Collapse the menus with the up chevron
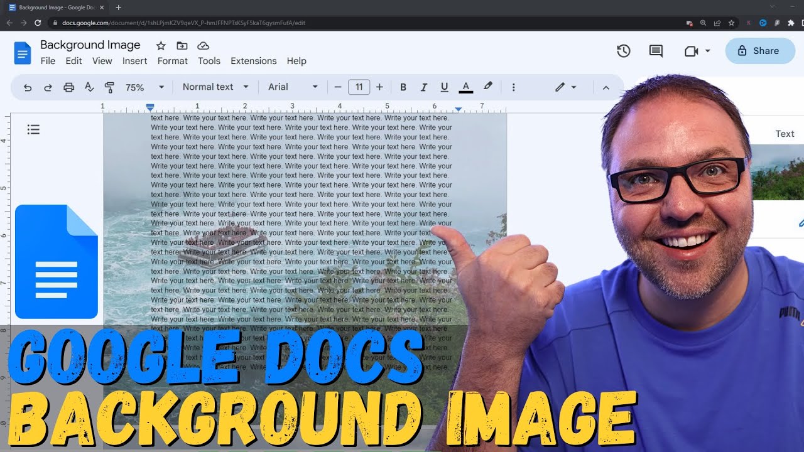The height and width of the screenshot is (452, 804). 606,87
